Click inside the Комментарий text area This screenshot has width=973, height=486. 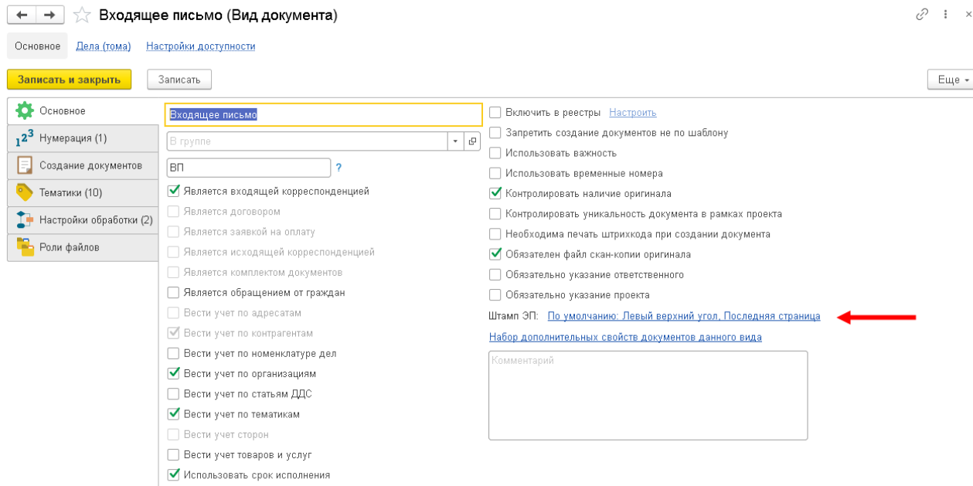point(648,396)
